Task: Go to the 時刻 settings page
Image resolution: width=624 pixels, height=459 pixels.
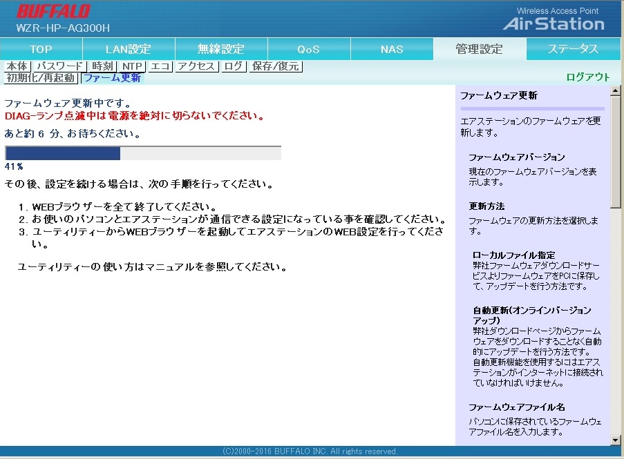Action: pyautogui.click(x=102, y=66)
